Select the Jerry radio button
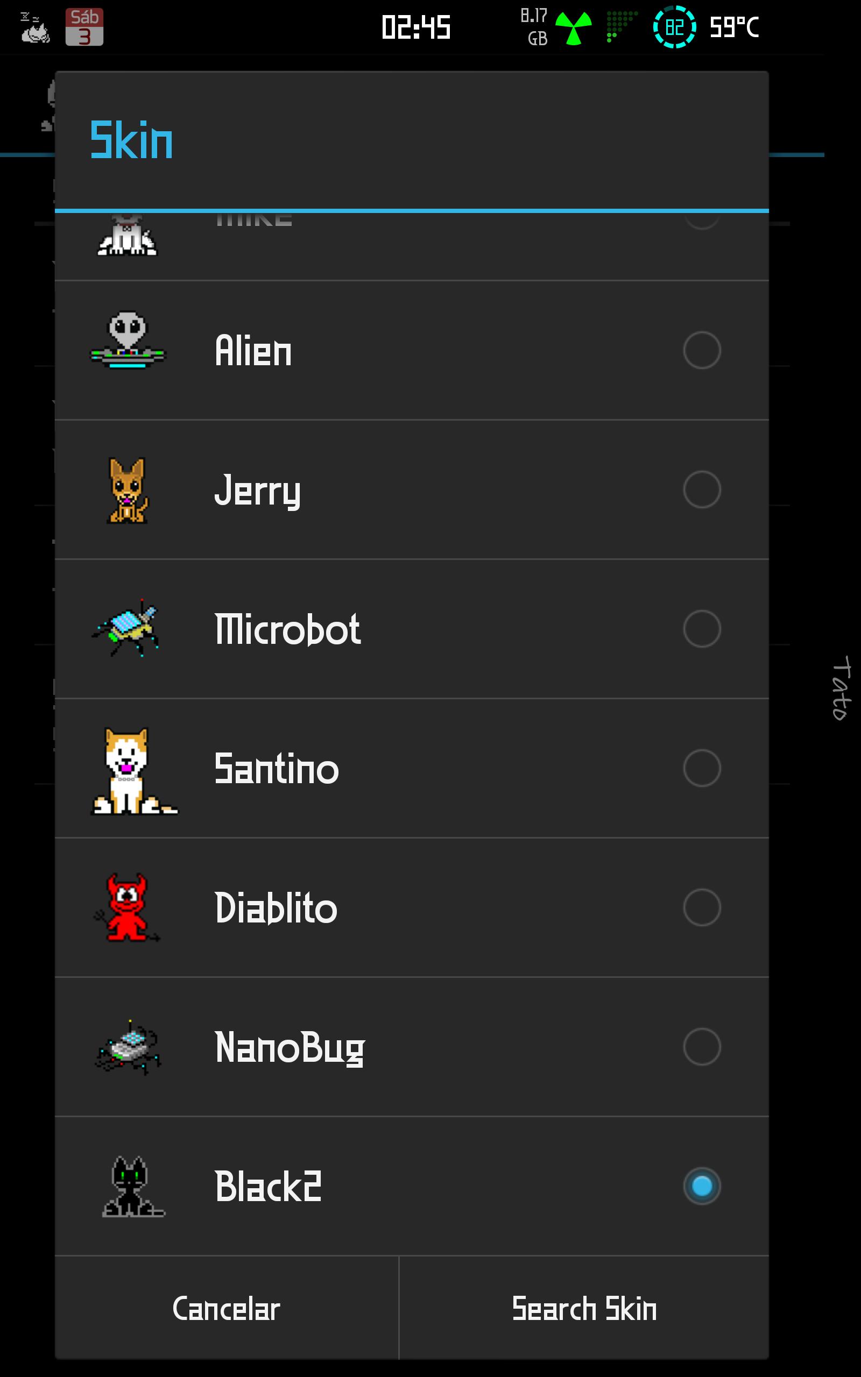 pyautogui.click(x=702, y=489)
